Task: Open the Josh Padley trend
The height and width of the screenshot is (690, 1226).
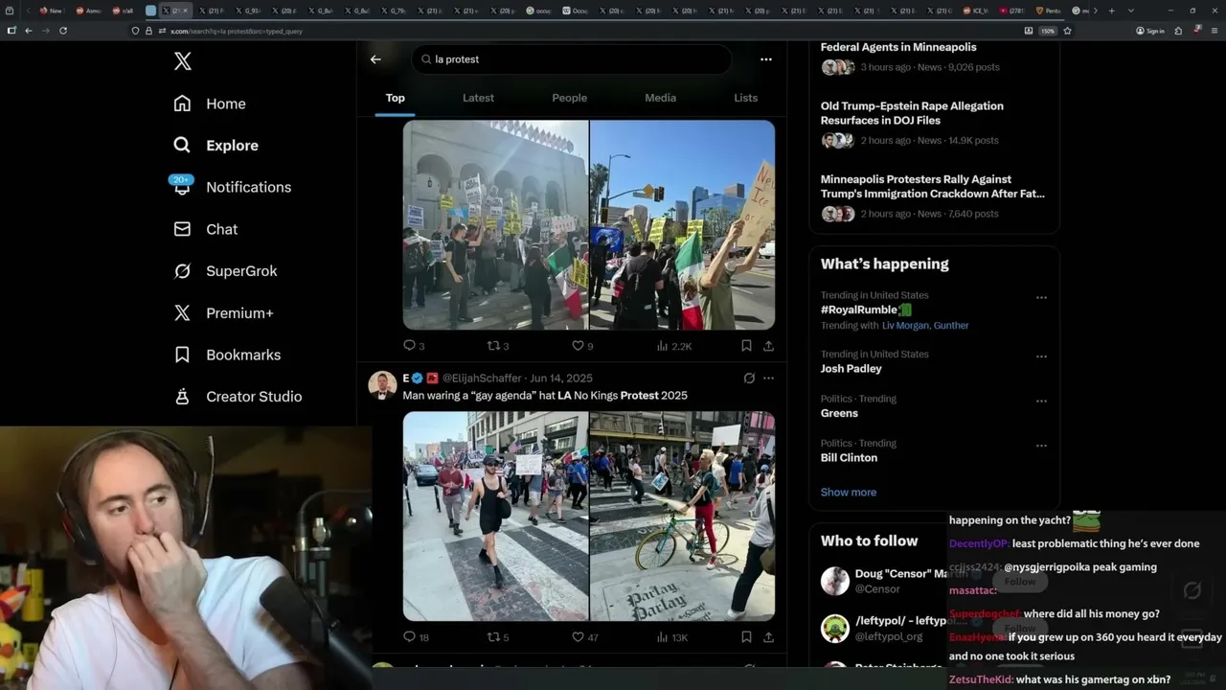Action: point(851,369)
